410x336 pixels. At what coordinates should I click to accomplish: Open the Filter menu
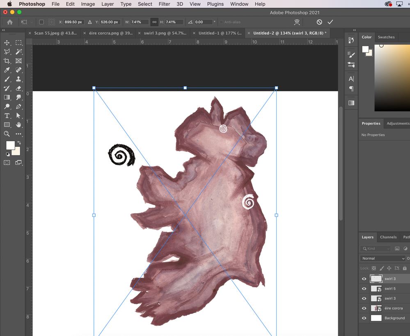[164, 4]
